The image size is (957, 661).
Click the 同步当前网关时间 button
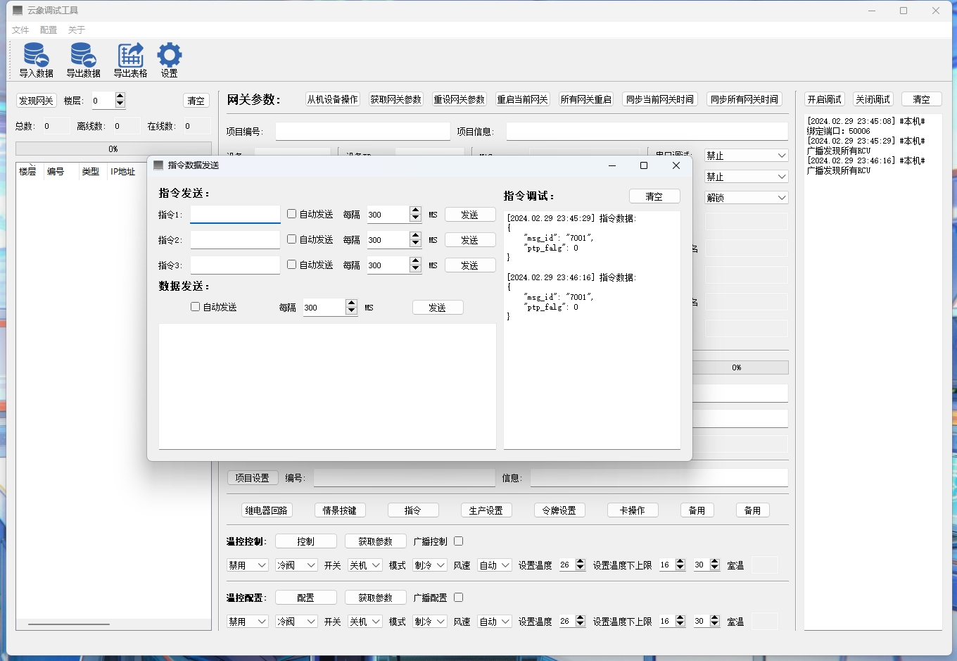660,99
